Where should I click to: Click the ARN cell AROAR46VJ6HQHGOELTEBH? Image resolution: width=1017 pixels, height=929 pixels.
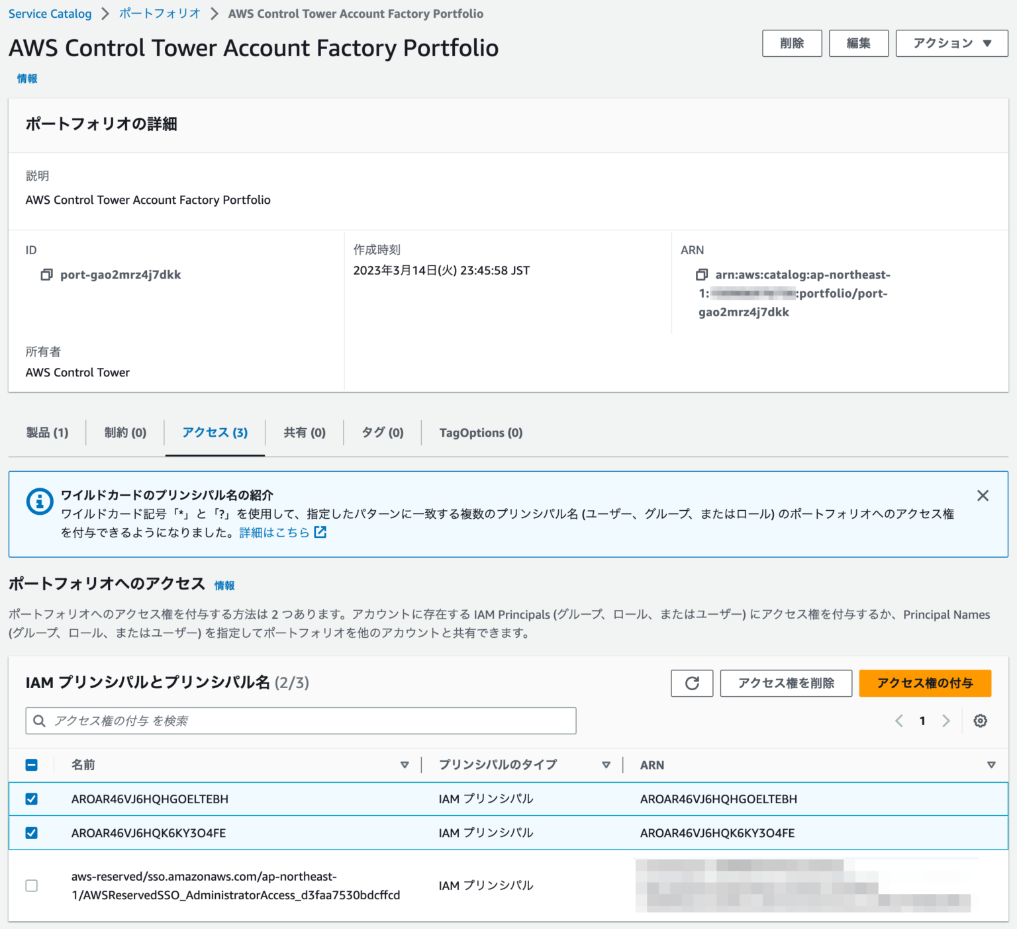pyautogui.click(x=718, y=799)
